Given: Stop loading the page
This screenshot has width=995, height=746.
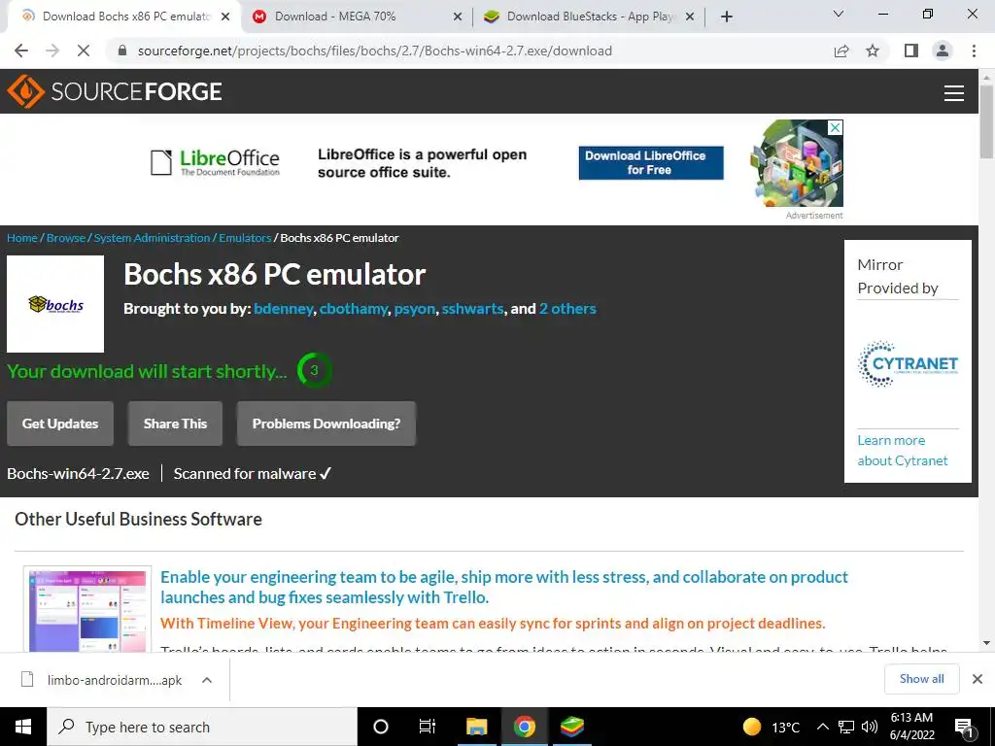Looking at the screenshot, I should click(x=84, y=51).
